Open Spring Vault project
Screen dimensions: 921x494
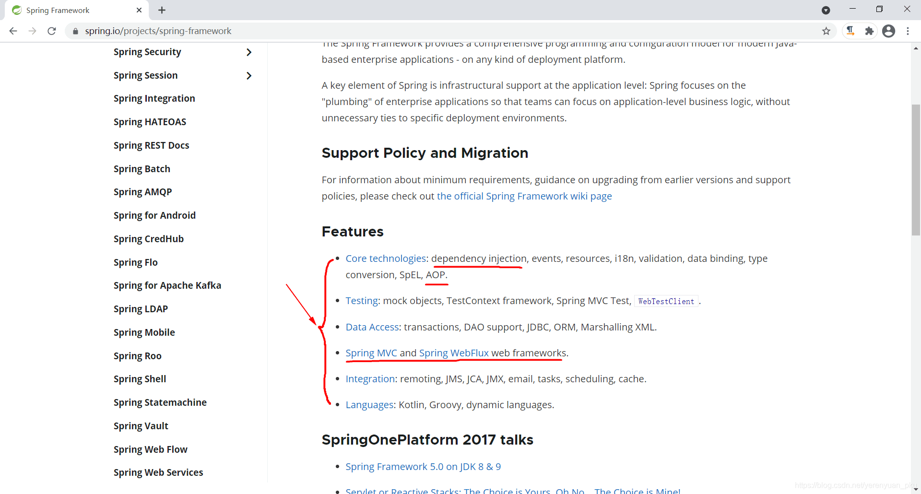[x=141, y=426]
